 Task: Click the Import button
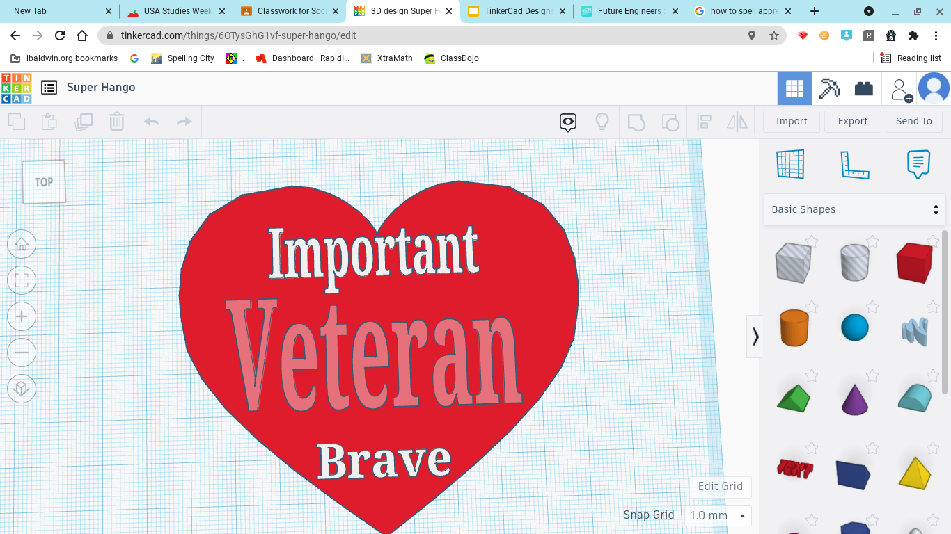tap(792, 121)
